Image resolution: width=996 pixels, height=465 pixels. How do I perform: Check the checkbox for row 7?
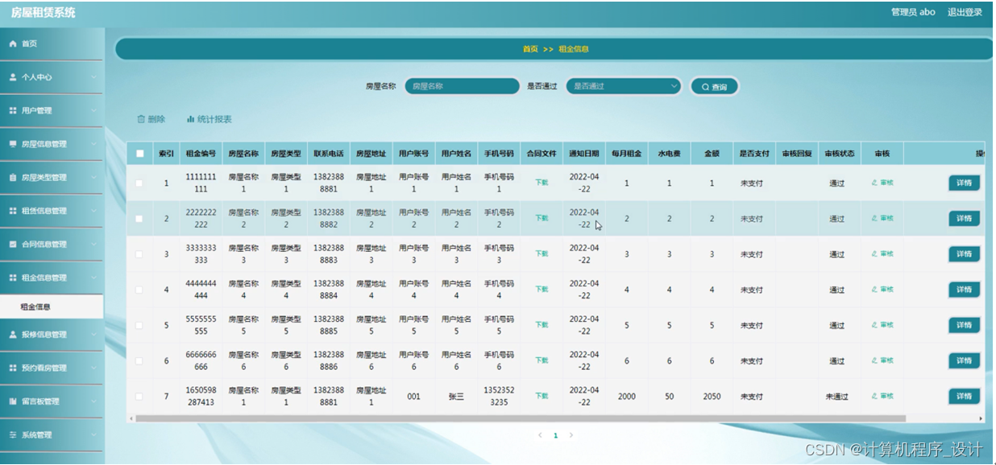(x=139, y=397)
